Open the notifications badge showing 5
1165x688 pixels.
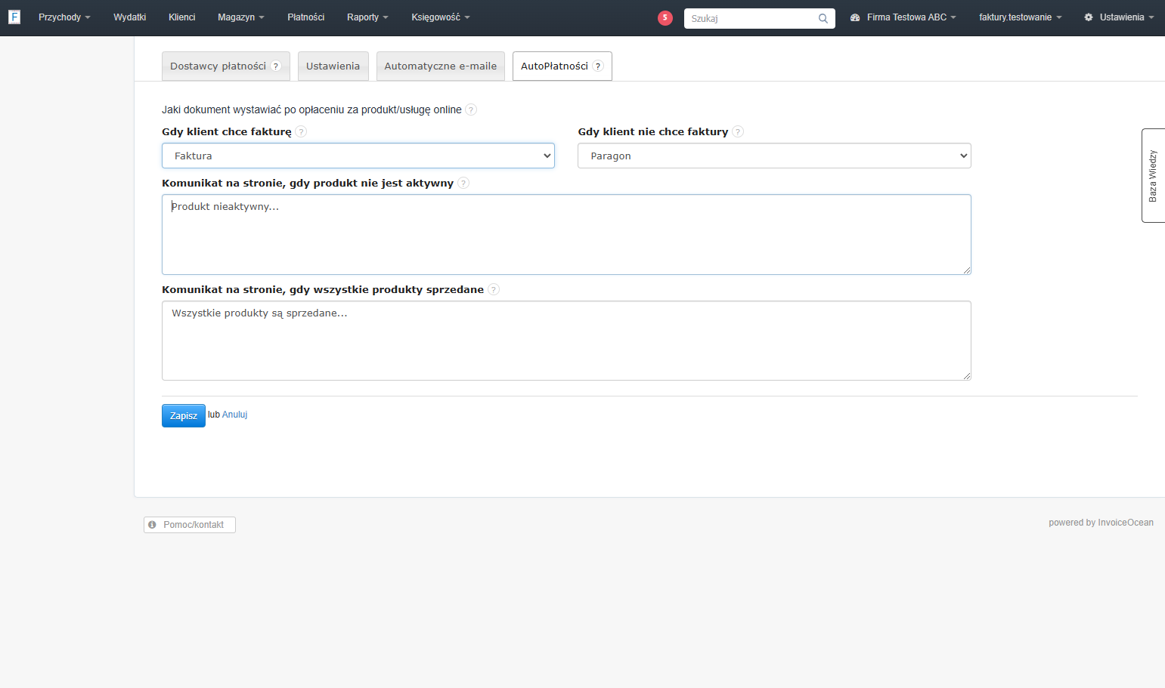click(x=665, y=18)
